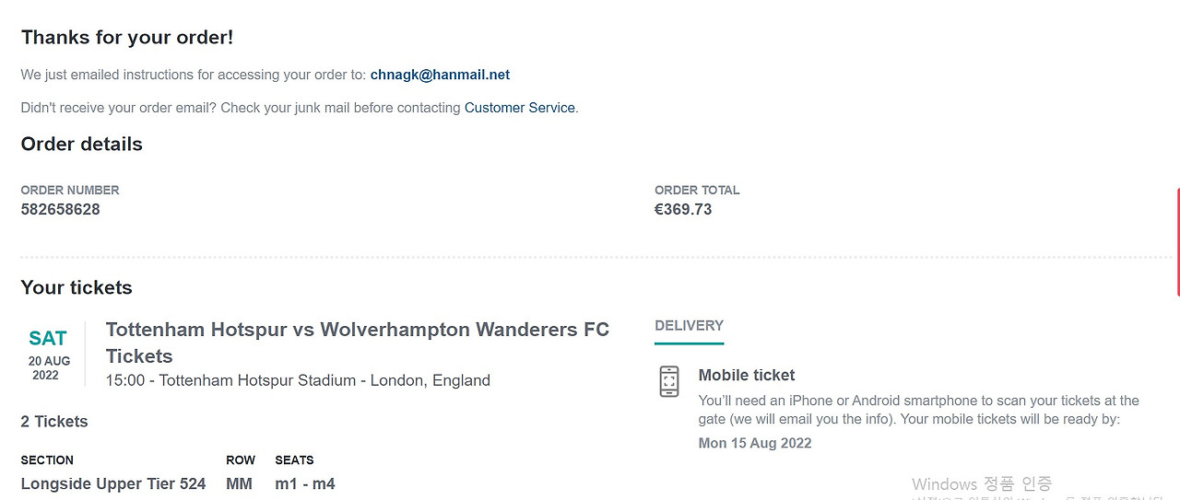The image size is (1180, 500).
Task: Click the row value MM
Action: click(239, 483)
